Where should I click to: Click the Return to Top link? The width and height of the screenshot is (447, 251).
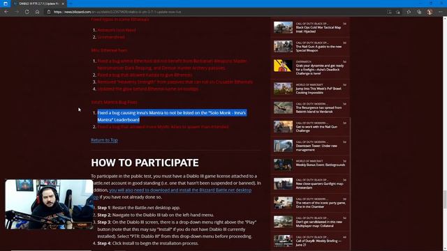pyautogui.click(x=104, y=140)
